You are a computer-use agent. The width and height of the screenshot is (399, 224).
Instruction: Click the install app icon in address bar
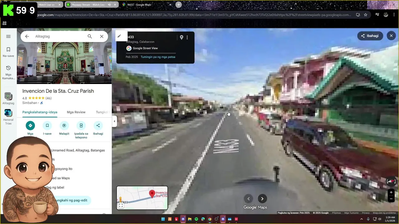click(358, 15)
